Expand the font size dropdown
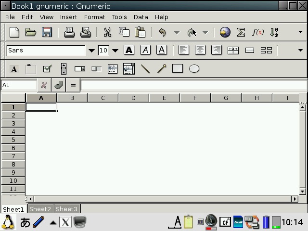This screenshot has width=308, height=231. (x=115, y=51)
